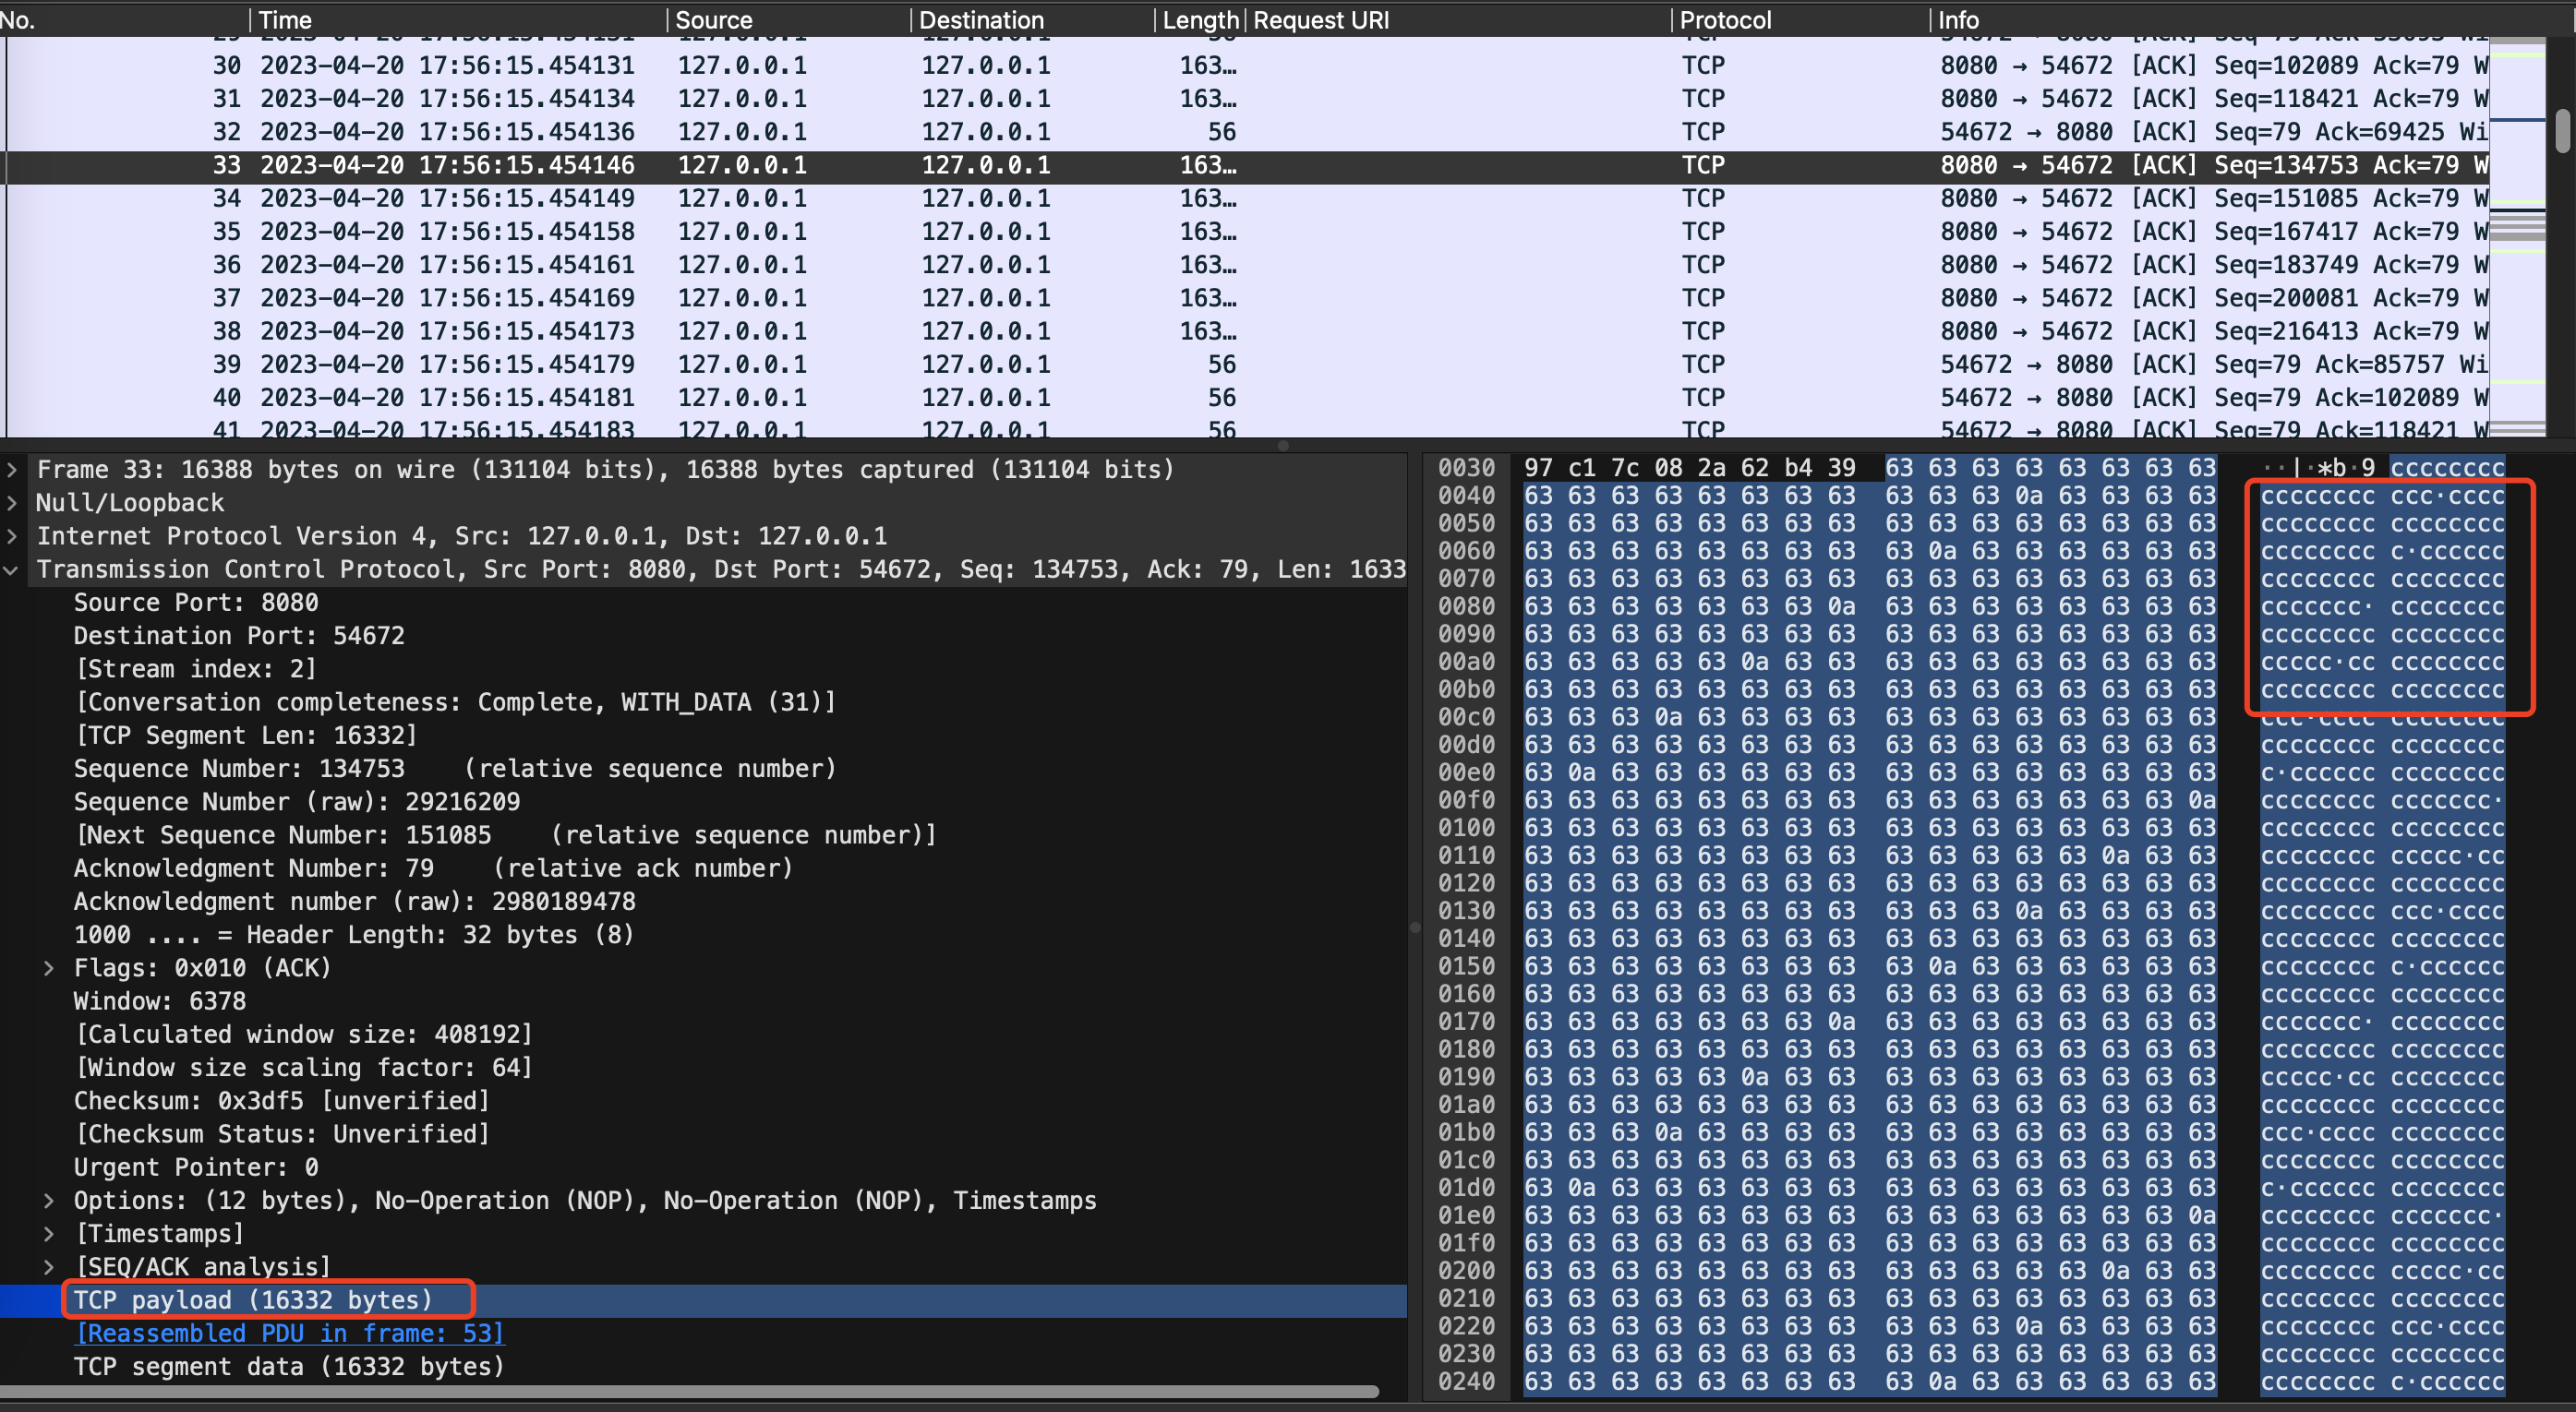The width and height of the screenshot is (2576, 1412).
Task: Select Calculated window size: 408192 field
Action: tap(703, 1035)
